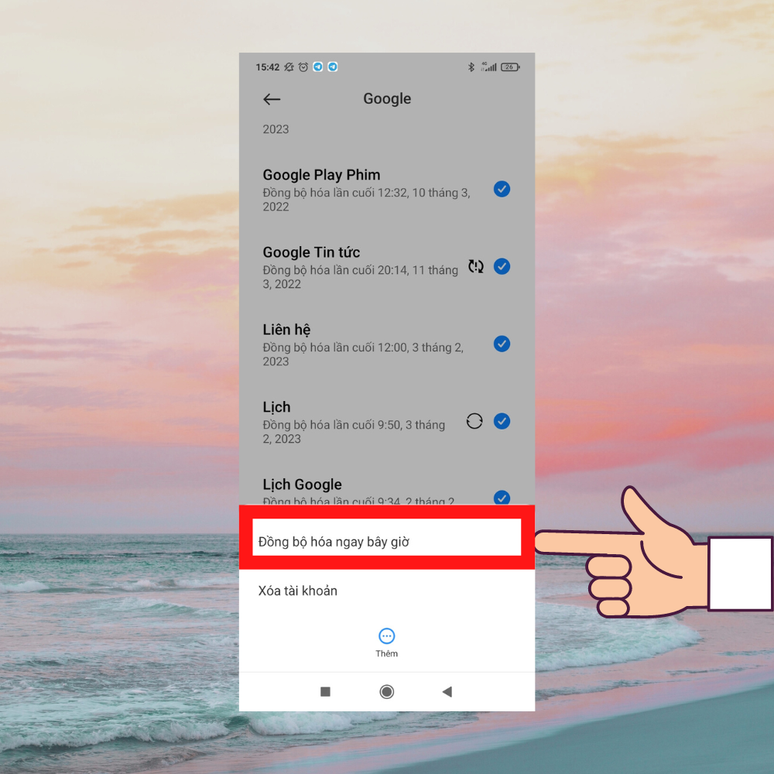The image size is (774, 774).
Task: Click the Thêm label under the icon
Action: (386, 653)
